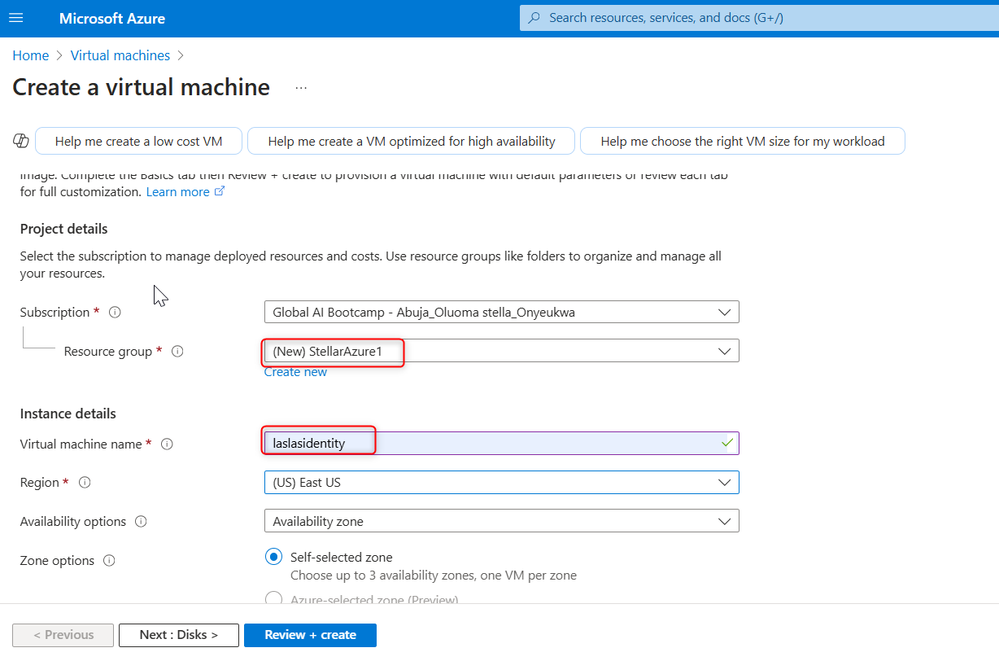Image resolution: width=999 pixels, height=661 pixels.
Task: Open the Azure portal hamburger menu
Action: click(16, 18)
